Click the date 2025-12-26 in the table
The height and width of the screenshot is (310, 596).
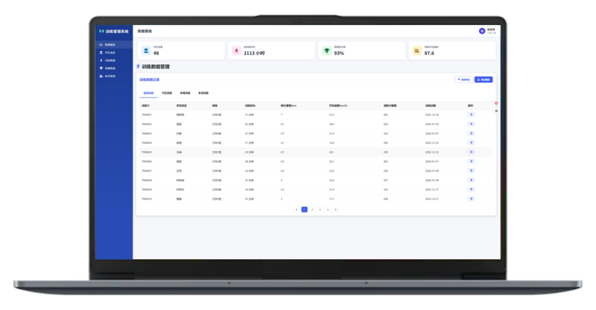pos(432,115)
